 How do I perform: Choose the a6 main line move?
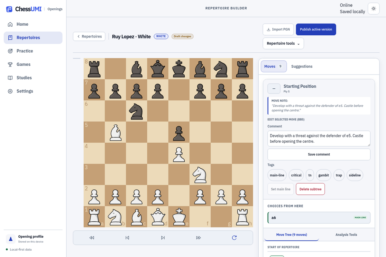[319, 217]
